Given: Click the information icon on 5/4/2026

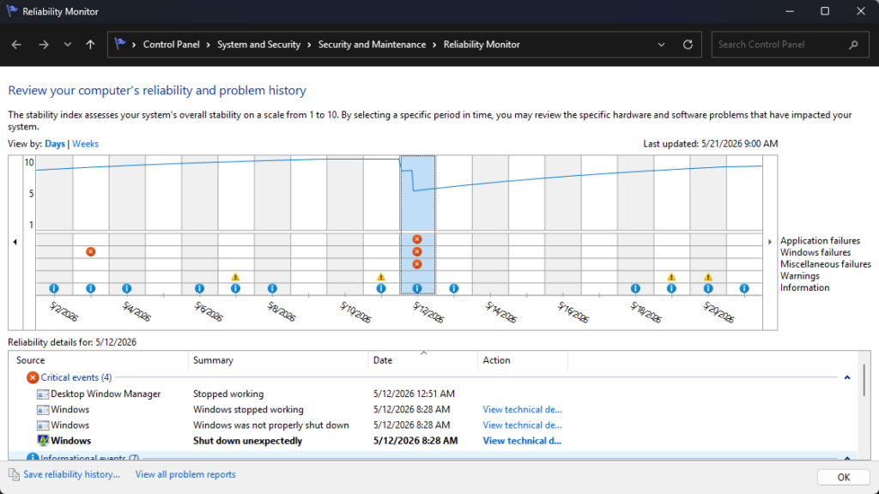Looking at the screenshot, I should click(x=127, y=288).
